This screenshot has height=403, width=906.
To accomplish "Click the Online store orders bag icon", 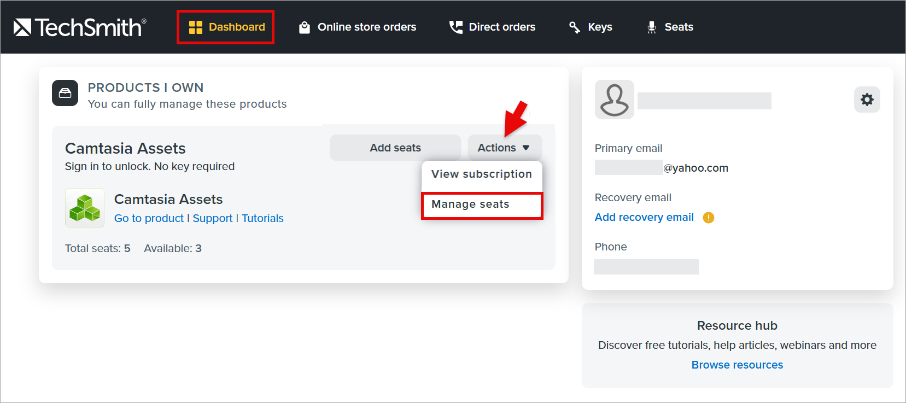I will [x=305, y=27].
